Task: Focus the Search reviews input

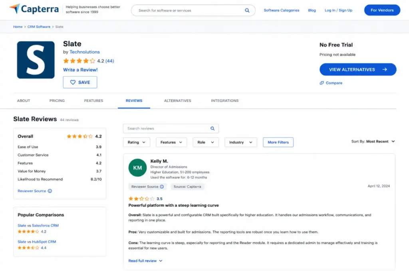Action: pyautogui.click(x=171, y=129)
